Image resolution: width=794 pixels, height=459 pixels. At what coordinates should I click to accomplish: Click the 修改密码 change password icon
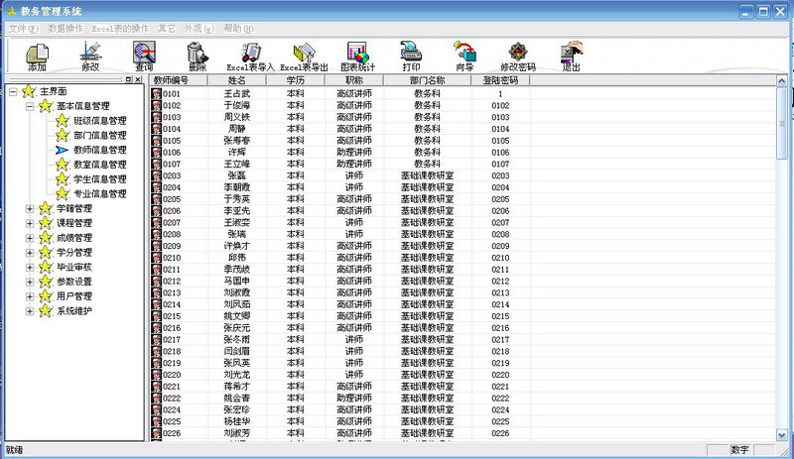pyautogui.click(x=517, y=53)
